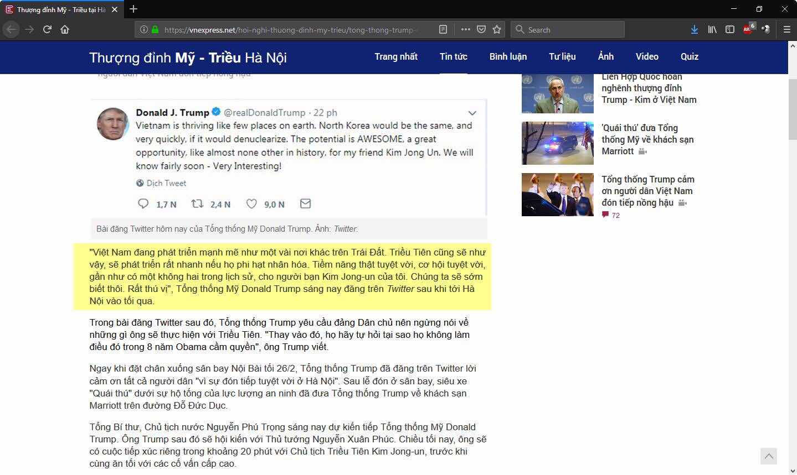This screenshot has height=475, width=797.
Task: Click the vnexpress.net URL address field
Action: (291, 30)
